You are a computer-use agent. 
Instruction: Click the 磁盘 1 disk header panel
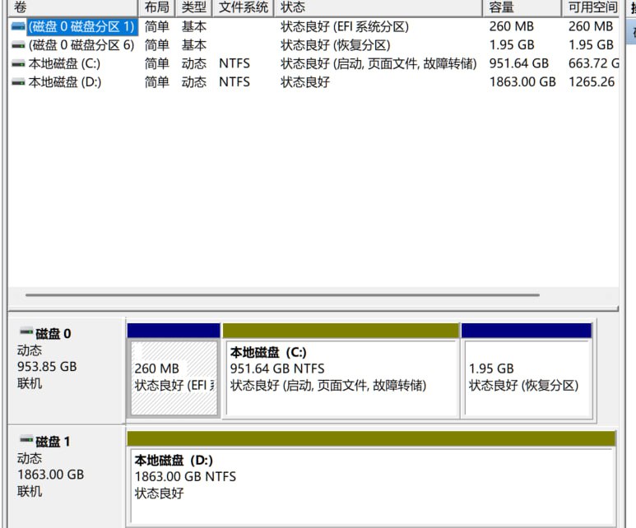tap(67, 476)
